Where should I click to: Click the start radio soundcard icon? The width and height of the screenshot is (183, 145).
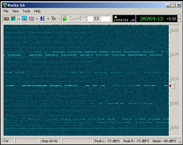(6, 19)
